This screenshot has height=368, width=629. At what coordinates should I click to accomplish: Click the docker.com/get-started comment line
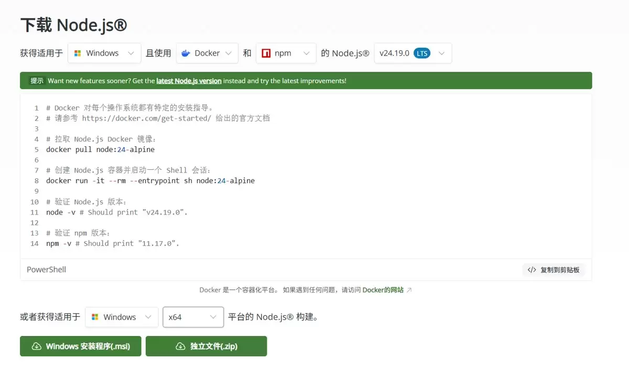(x=158, y=118)
